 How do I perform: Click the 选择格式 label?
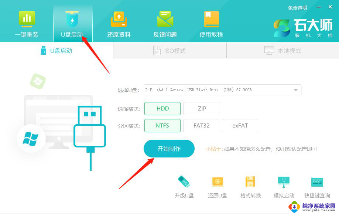coord(129,109)
